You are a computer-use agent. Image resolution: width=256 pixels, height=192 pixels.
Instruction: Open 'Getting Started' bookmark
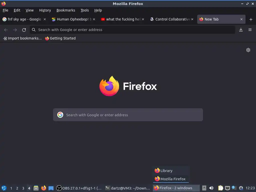click(x=60, y=38)
